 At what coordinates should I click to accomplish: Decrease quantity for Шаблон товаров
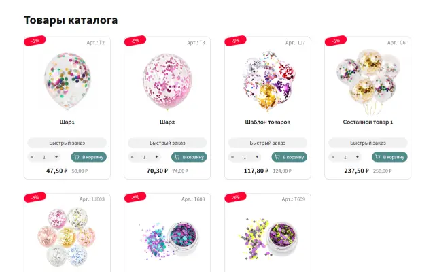[232, 157]
